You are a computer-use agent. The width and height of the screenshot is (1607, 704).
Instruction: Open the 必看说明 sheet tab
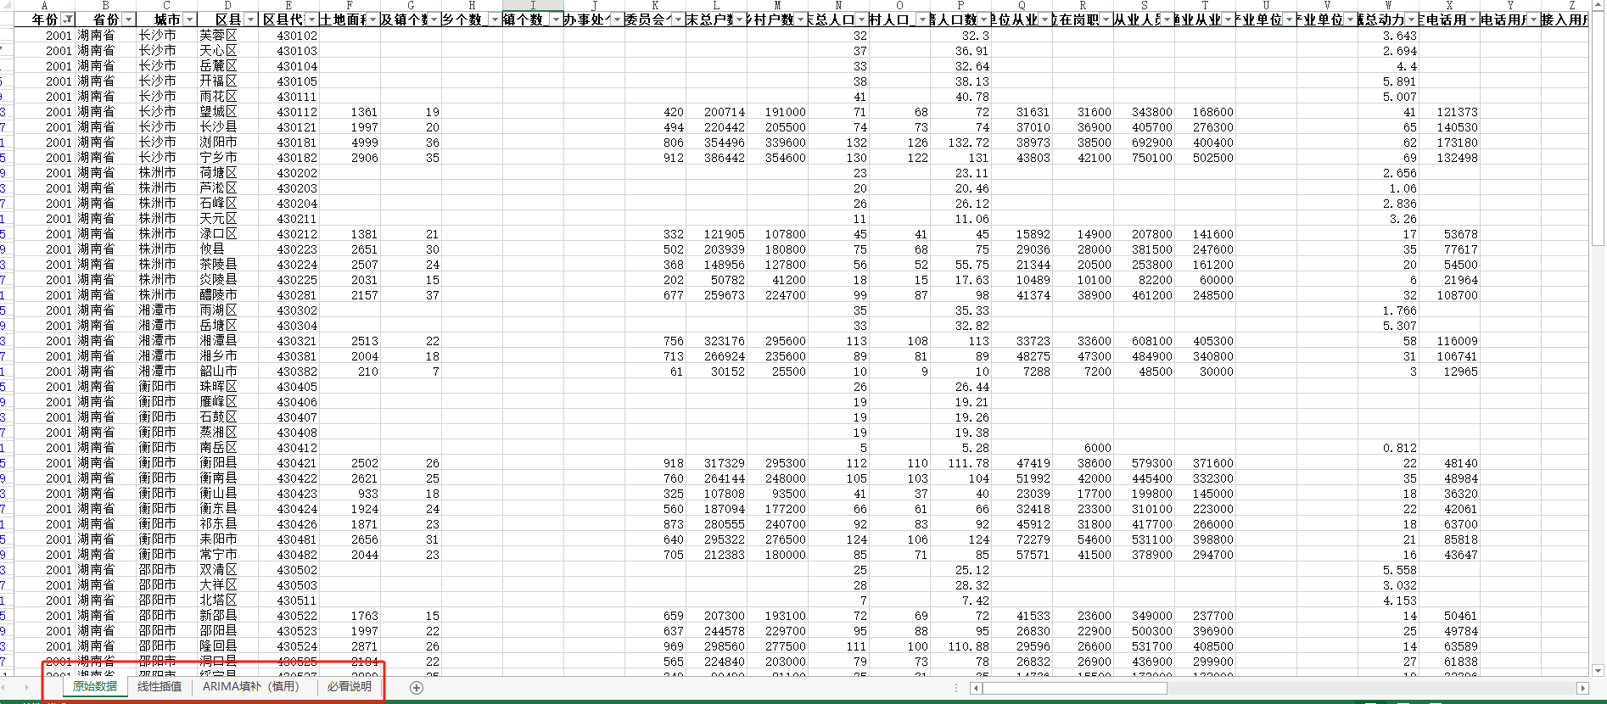point(350,686)
